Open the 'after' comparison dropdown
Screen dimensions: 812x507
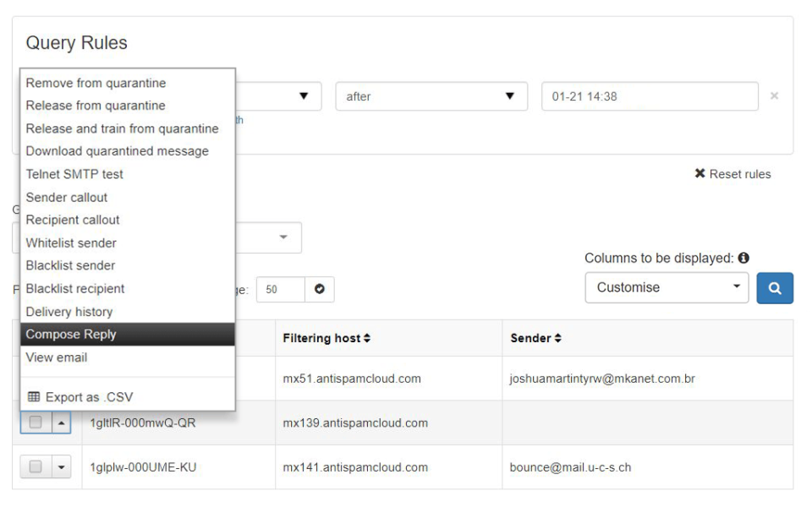click(x=431, y=96)
